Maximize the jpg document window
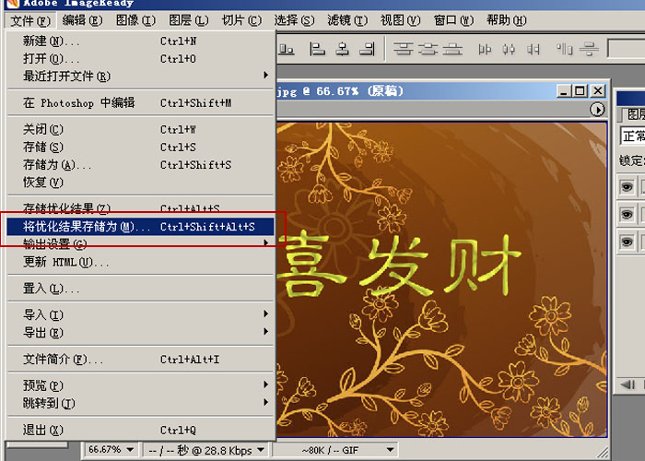The width and height of the screenshot is (645, 461). tap(580, 90)
